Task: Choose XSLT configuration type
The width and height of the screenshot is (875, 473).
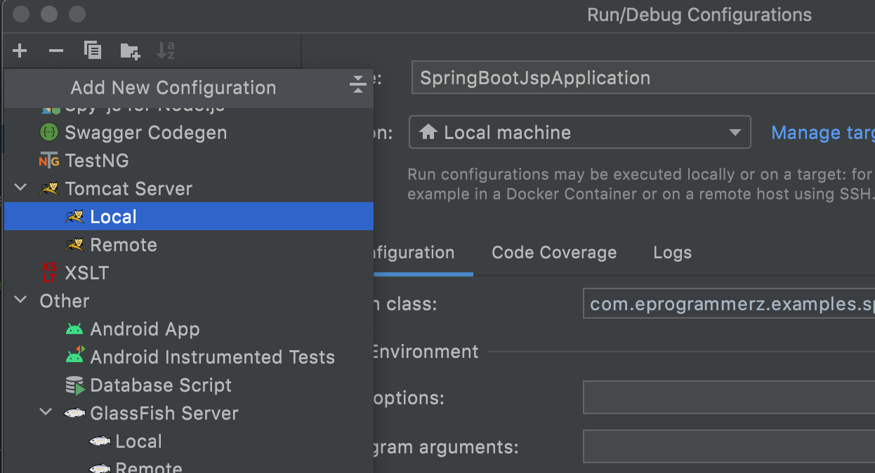Action: pos(189,273)
